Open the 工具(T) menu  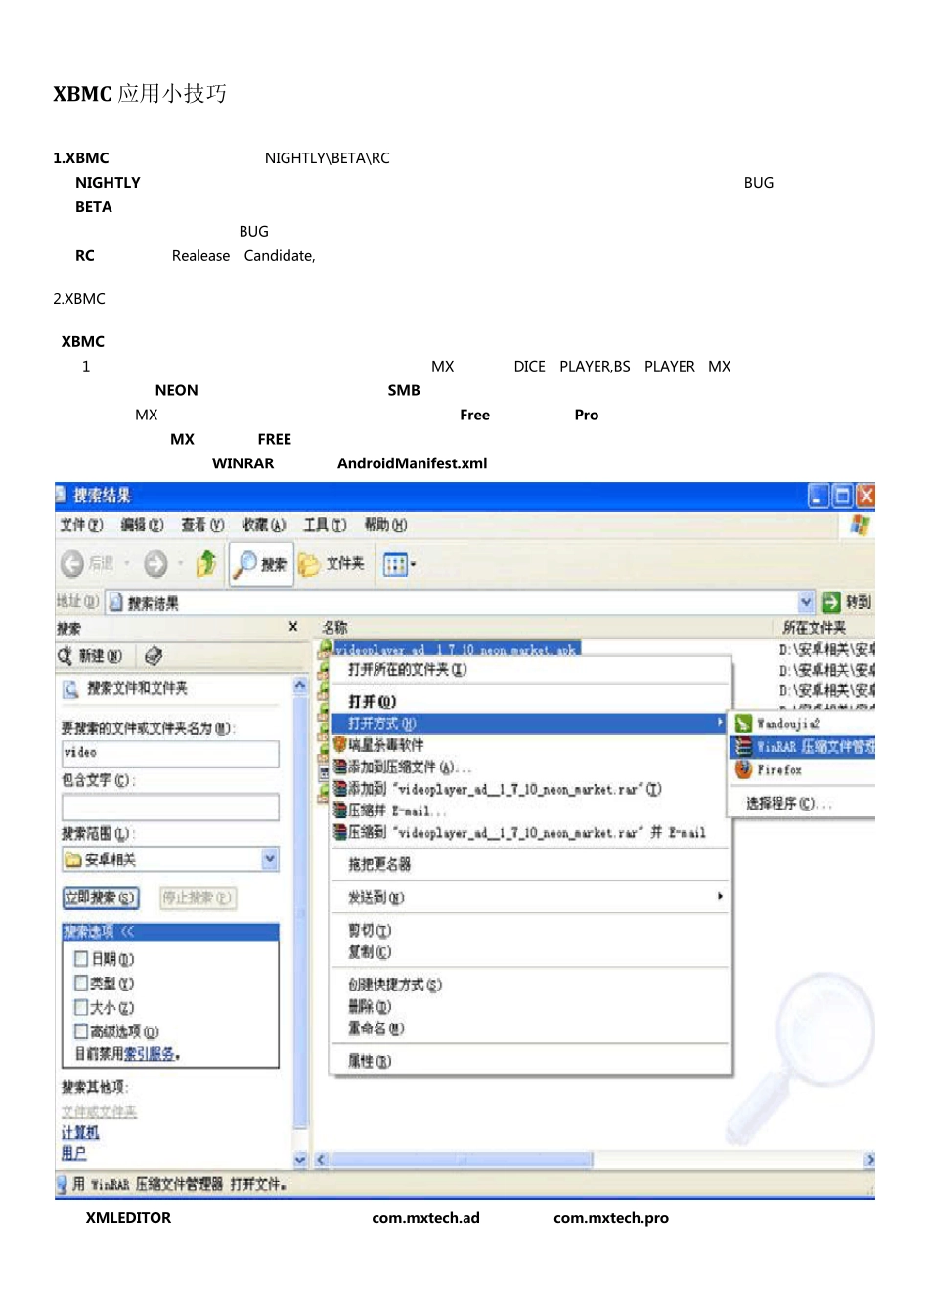pos(325,525)
